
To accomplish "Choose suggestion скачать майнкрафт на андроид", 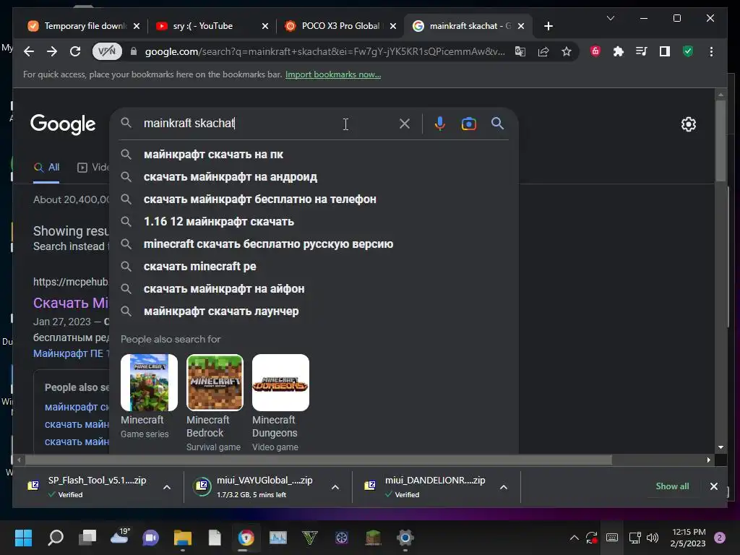I will tap(314, 177).
